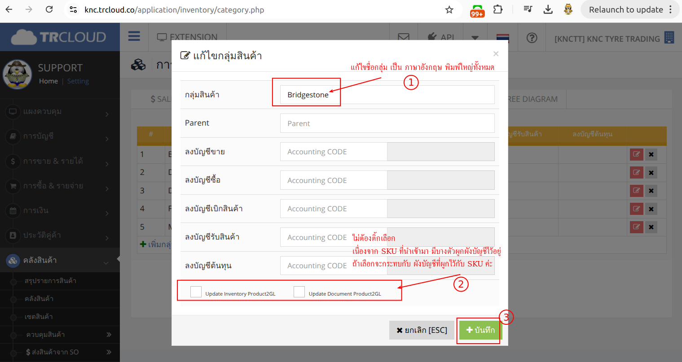Expand the แผงควบคุม sidebar menu
The height and width of the screenshot is (362, 682).
tap(60, 112)
